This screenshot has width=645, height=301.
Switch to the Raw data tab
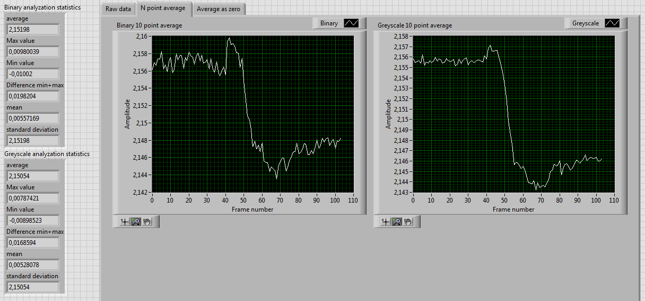tap(118, 9)
